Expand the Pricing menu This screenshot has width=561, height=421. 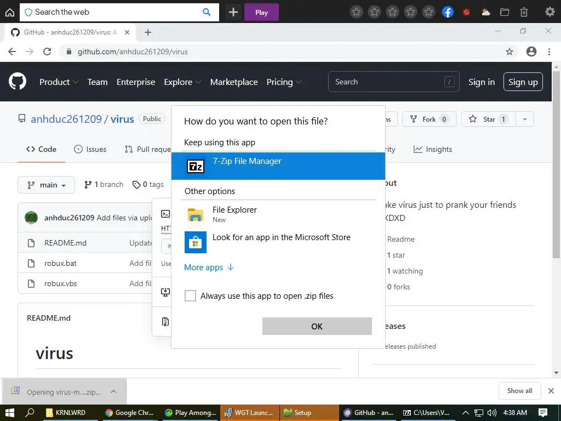284,82
